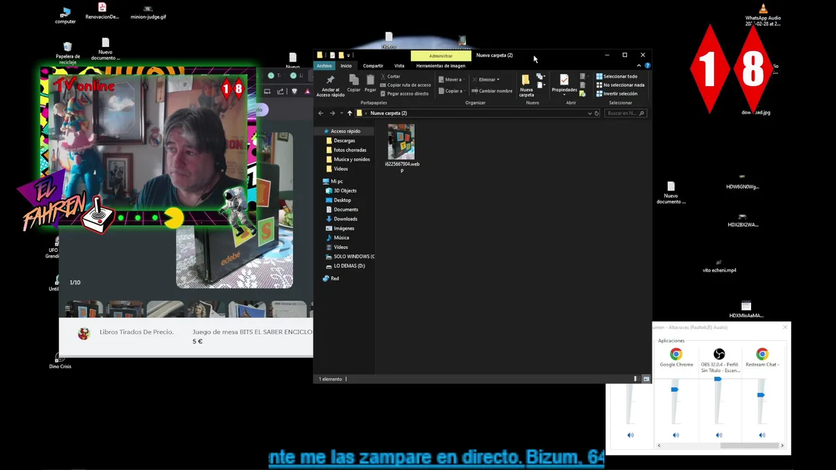Click the Administrar contextual tab
Image resolution: width=836 pixels, height=470 pixels.
(440, 55)
